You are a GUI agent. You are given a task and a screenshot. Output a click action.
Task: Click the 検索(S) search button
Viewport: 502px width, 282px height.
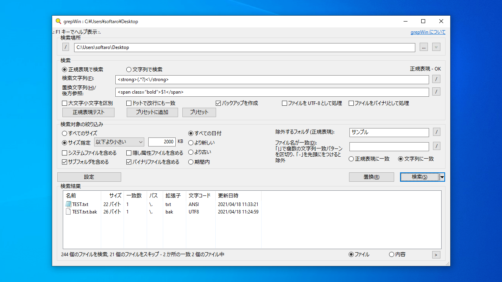coord(420,177)
